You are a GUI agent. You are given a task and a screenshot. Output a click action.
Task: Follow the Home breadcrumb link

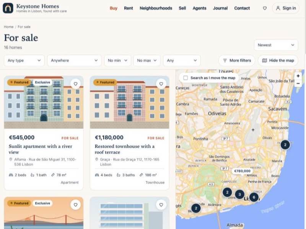8,27
